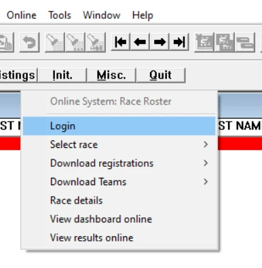Click the Listings button
The height and width of the screenshot is (268, 262).
tap(18, 75)
